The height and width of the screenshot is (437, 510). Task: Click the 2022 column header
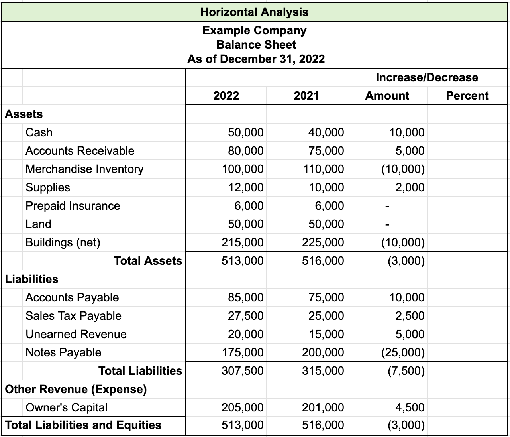(226, 96)
